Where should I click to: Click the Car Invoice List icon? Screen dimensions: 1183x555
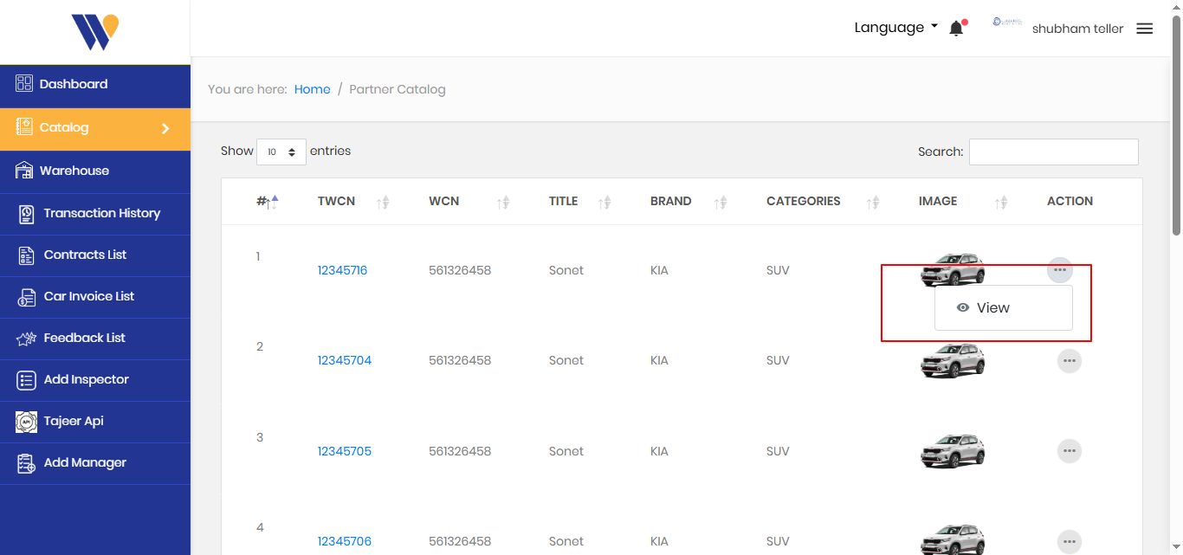coord(27,297)
